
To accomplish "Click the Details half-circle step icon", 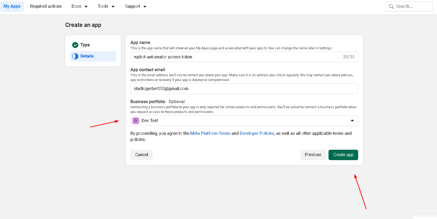I will pos(75,56).
